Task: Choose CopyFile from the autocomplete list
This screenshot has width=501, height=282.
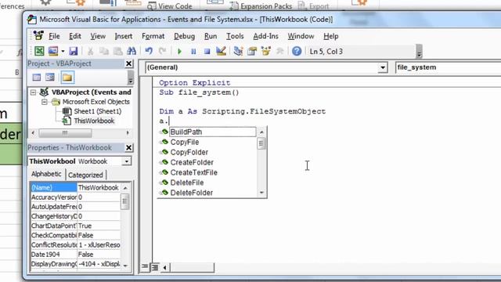Action: [x=185, y=142]
